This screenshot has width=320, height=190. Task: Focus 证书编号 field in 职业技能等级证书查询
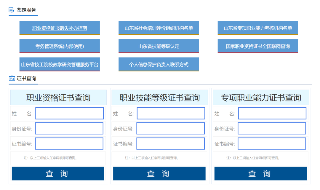coord(171,143)
